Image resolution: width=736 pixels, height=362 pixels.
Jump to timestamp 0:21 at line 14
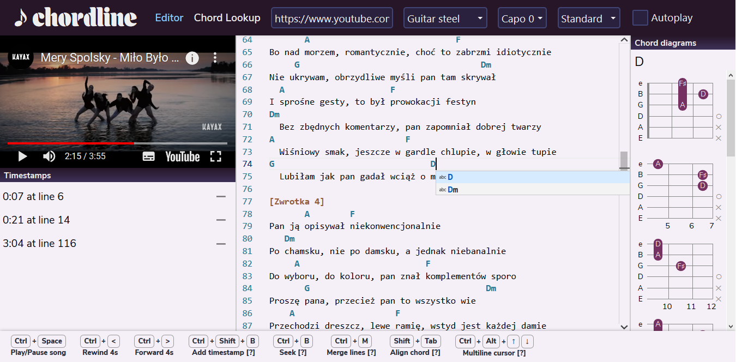click(37, 220)
